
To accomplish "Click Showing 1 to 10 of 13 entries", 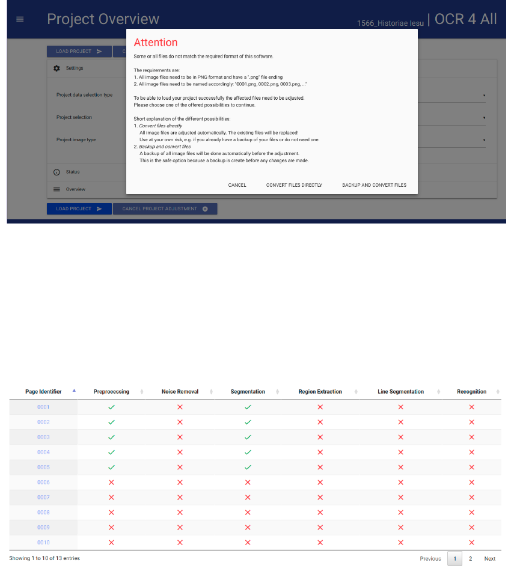I will point(44,558).
